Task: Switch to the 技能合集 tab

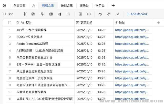Action: (x=67, y=5)
